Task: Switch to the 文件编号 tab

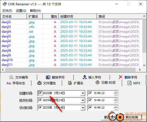Action: [x=19, y=77]
